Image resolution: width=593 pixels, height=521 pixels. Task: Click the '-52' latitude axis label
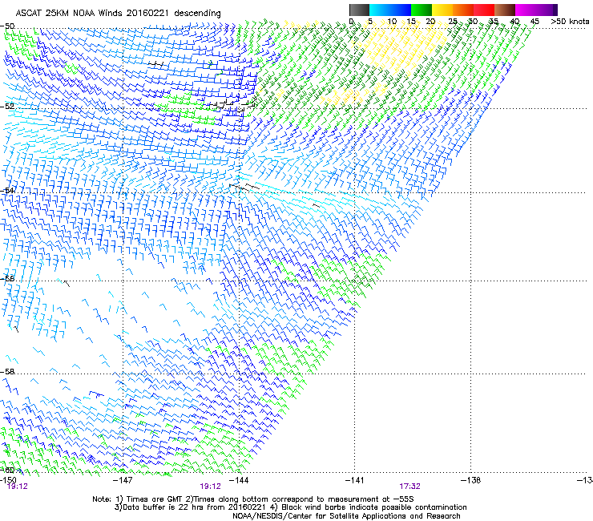click(7, 107)
